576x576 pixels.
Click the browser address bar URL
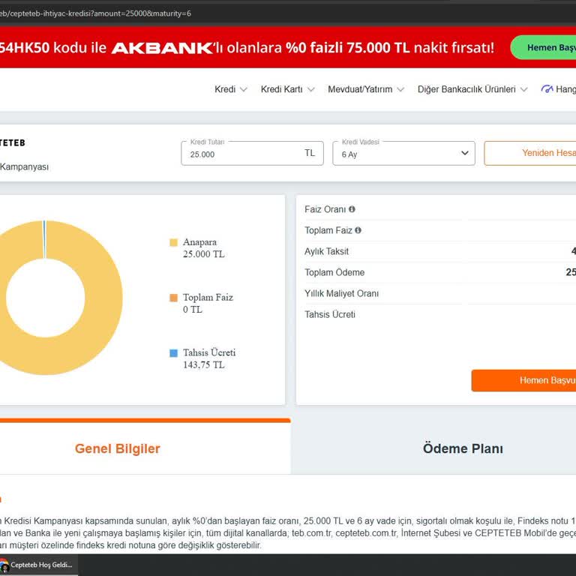[x=95, y=13]
